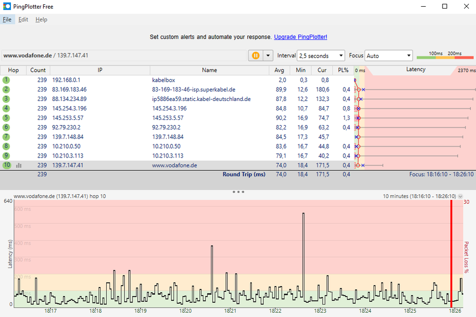Open the dropdown arrow beside the pause button
The image size is (476, 317).
point(268,56)
